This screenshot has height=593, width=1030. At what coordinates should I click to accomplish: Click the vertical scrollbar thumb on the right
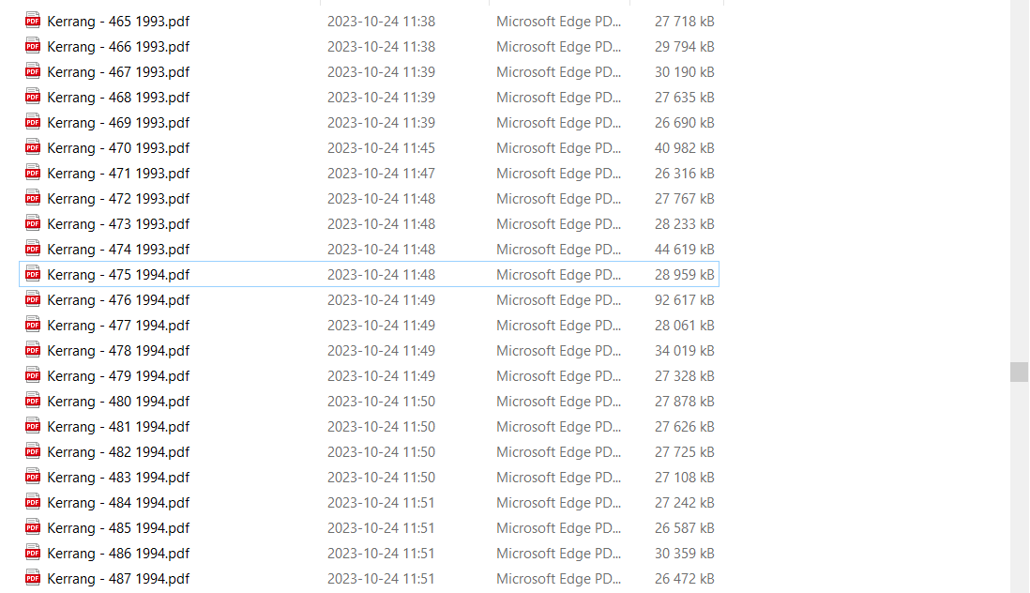click(x=1019, y=372)
